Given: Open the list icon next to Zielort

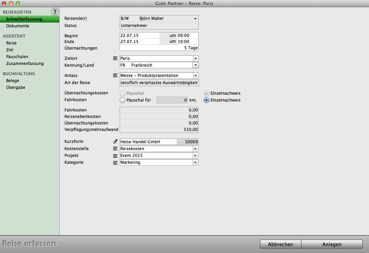Looking at the screenshot, I should click(115, 58).
